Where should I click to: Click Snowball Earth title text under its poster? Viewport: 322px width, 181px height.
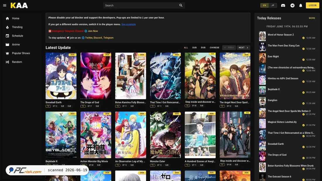point(54,102)
